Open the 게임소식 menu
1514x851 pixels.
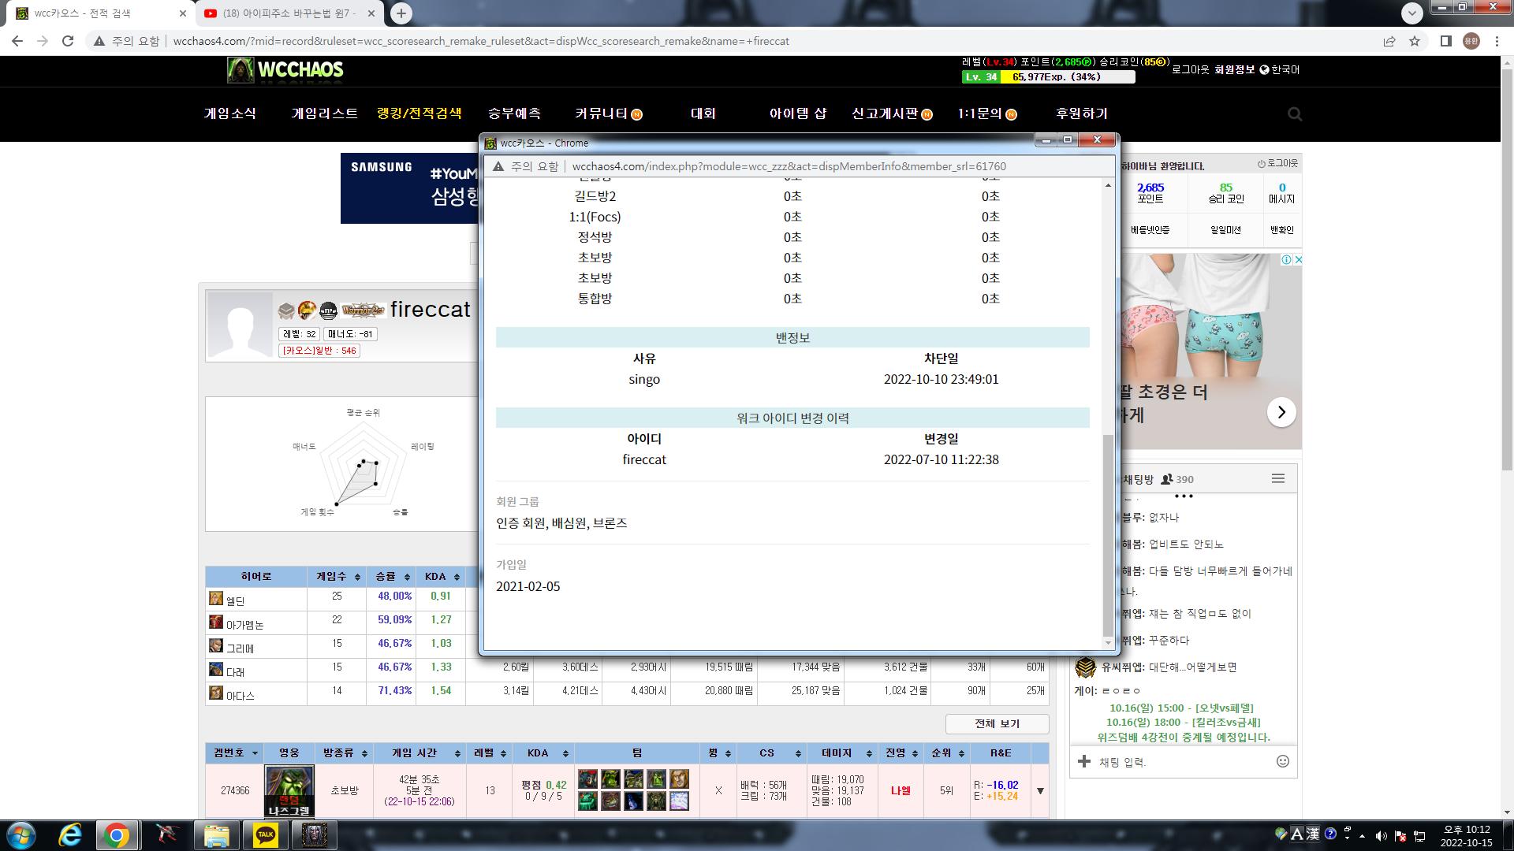(x=230, y=113)
